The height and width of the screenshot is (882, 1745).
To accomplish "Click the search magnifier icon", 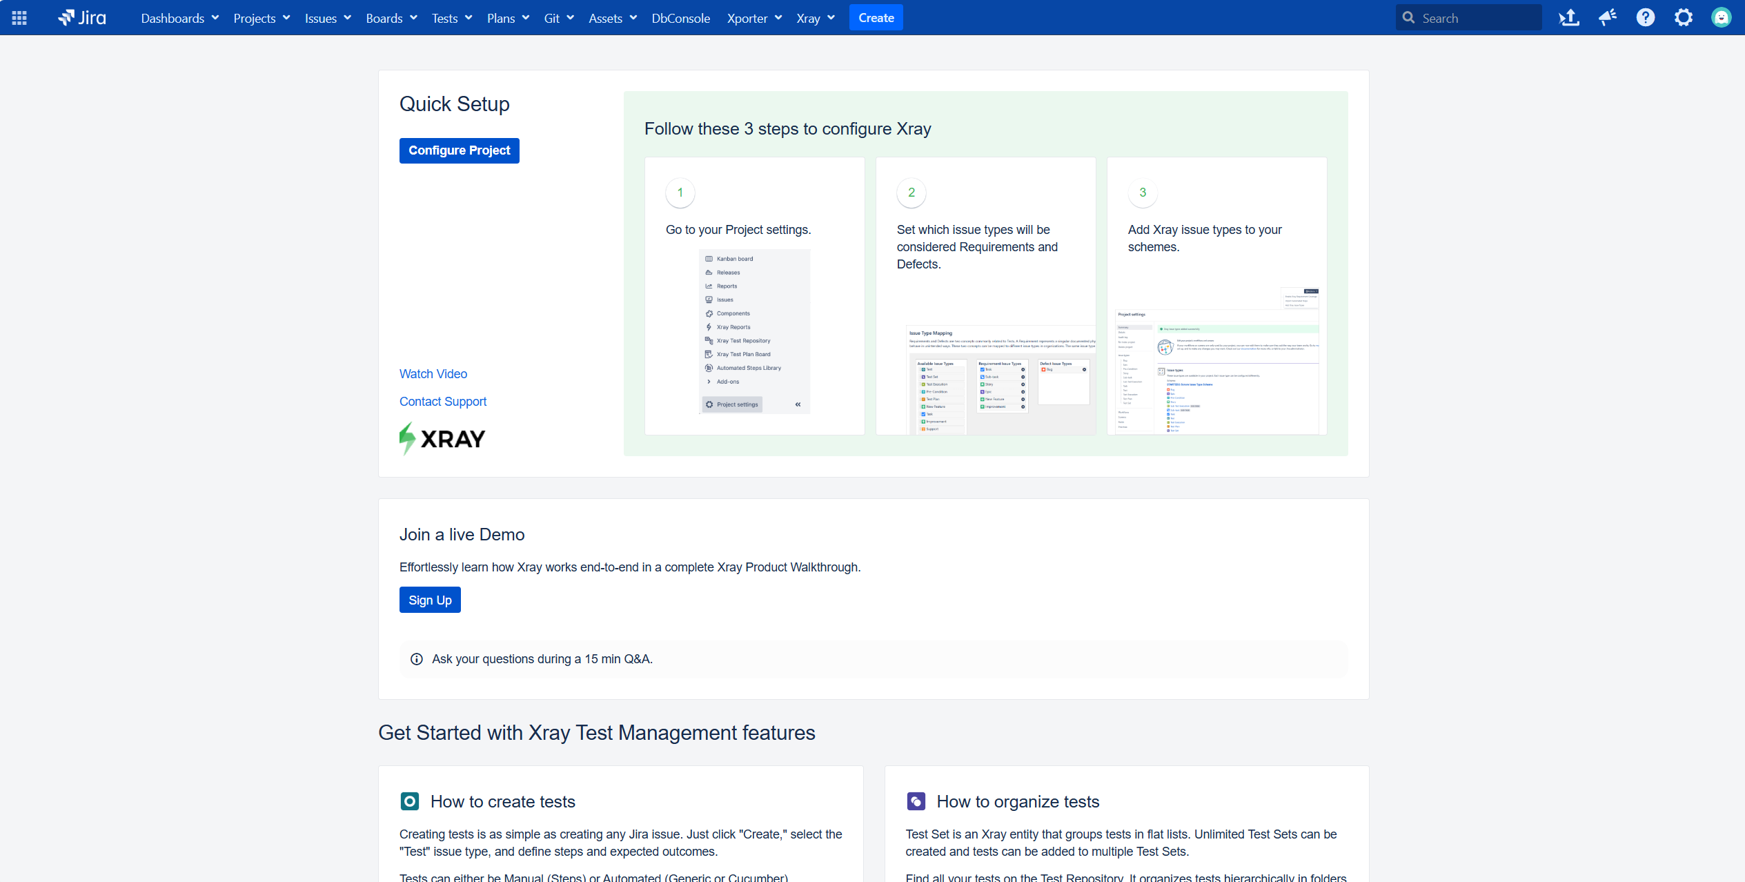I will click(1408, 18).
